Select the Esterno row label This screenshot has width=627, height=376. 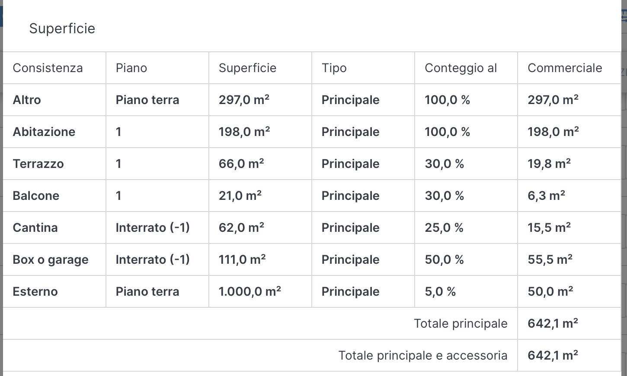click(35, 291)
